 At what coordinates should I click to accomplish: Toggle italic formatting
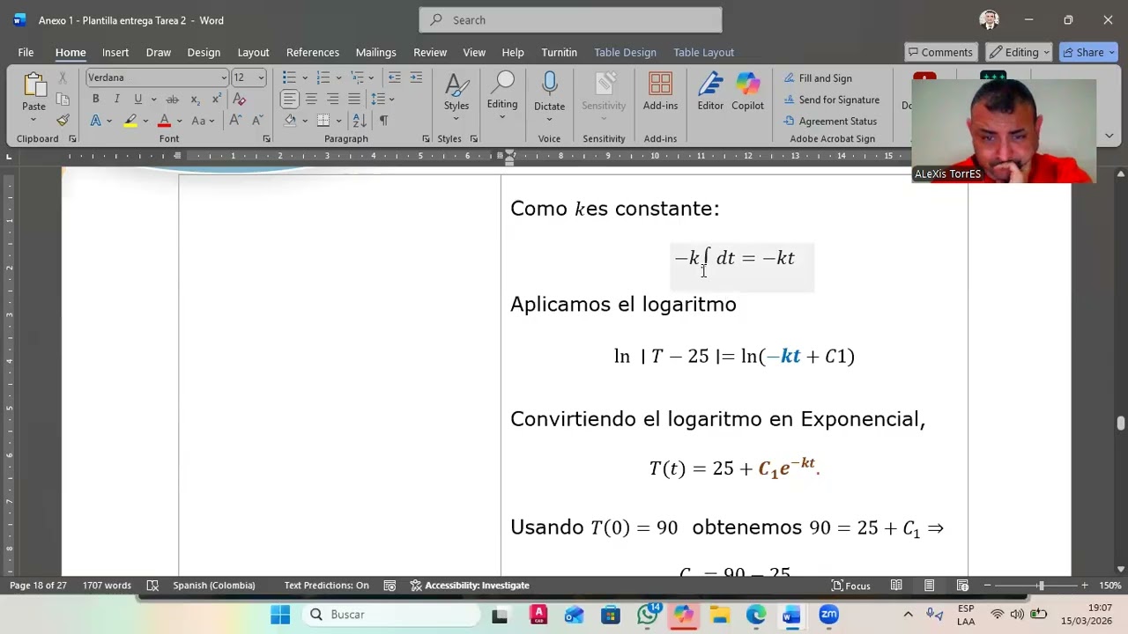pos(116,99)
